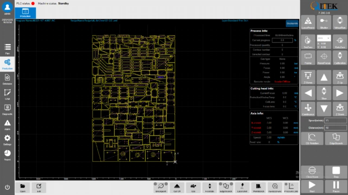
Task: Click the Workbench button
Action: (x=258, y=188)
